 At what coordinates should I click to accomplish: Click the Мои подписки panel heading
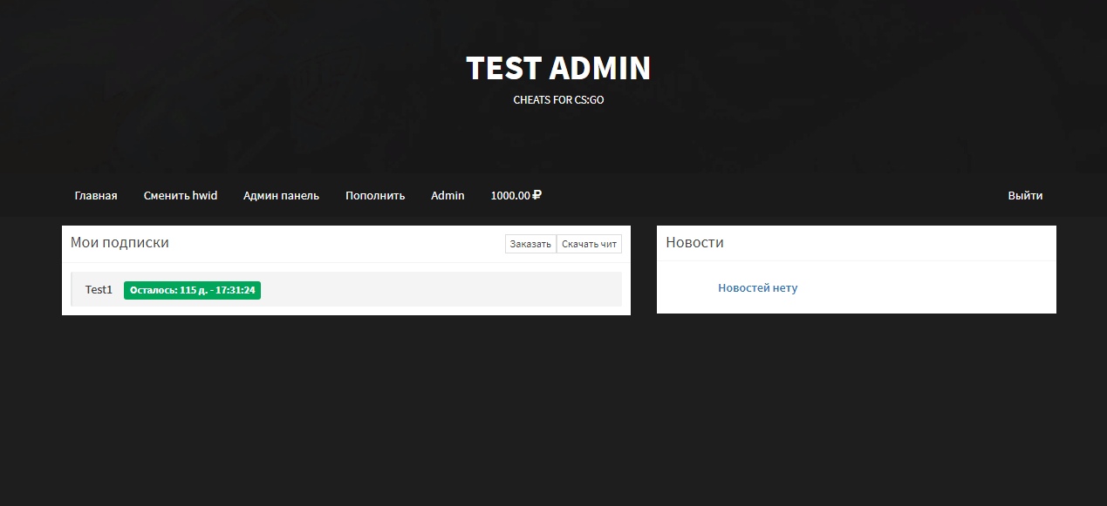[120, 243]
